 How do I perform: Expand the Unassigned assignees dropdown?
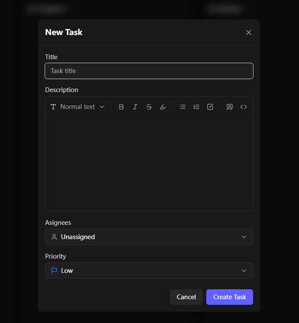pyautogui.click(x=149, y=237)
